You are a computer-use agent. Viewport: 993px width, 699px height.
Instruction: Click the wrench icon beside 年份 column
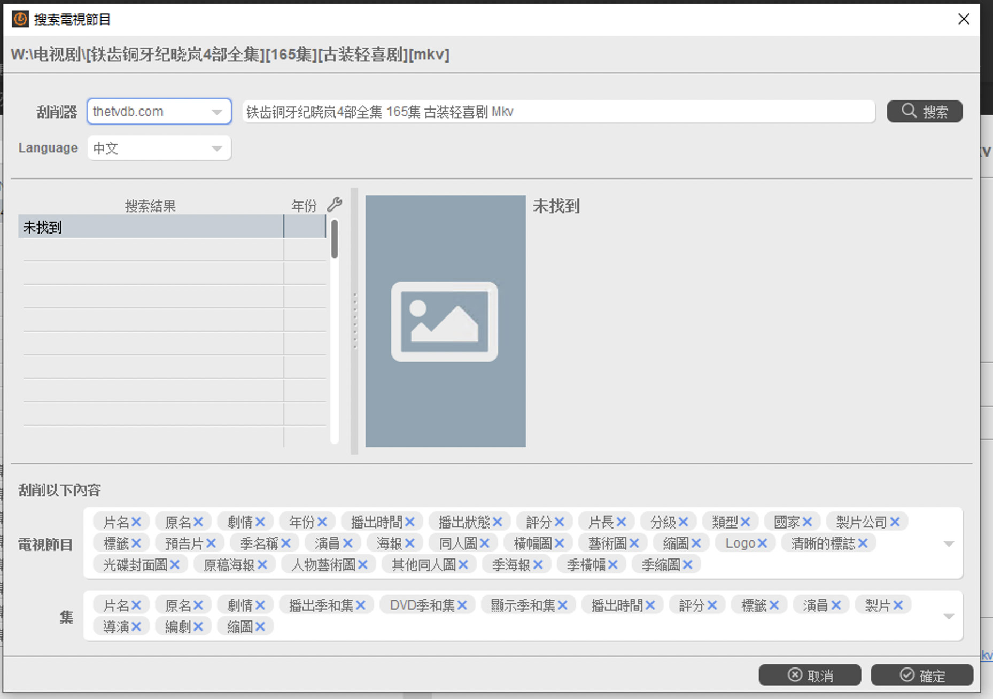(x=335, y=205)
